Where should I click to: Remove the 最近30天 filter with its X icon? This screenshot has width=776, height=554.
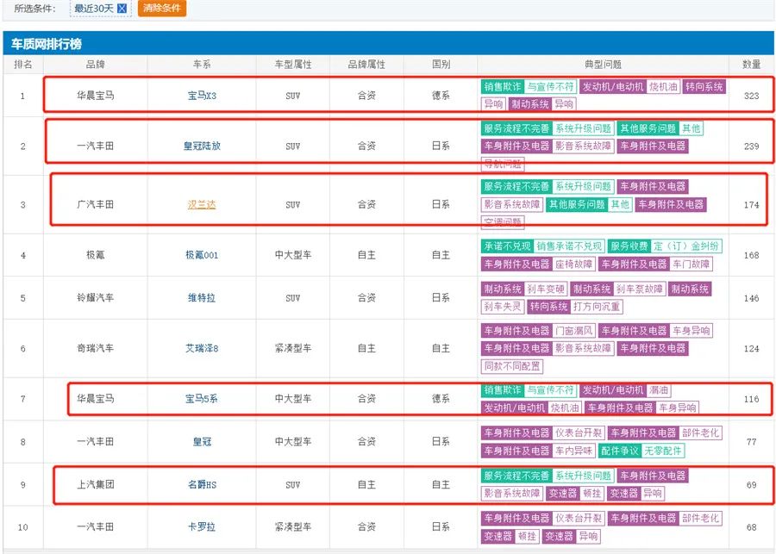click(x=122, y=9)
